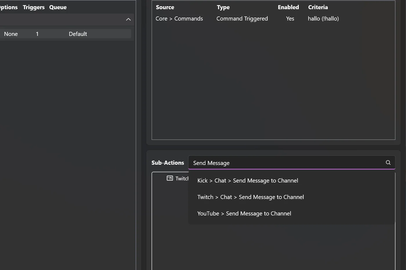
Task: Open the Queue column header
Action: (x=58, y=7)
